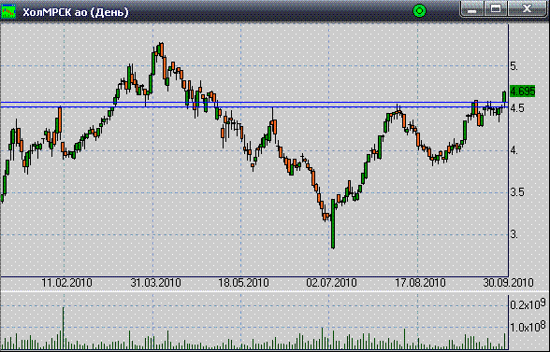Click the price axis label 4.
This screenshot has width=550, height=352.
514,150
